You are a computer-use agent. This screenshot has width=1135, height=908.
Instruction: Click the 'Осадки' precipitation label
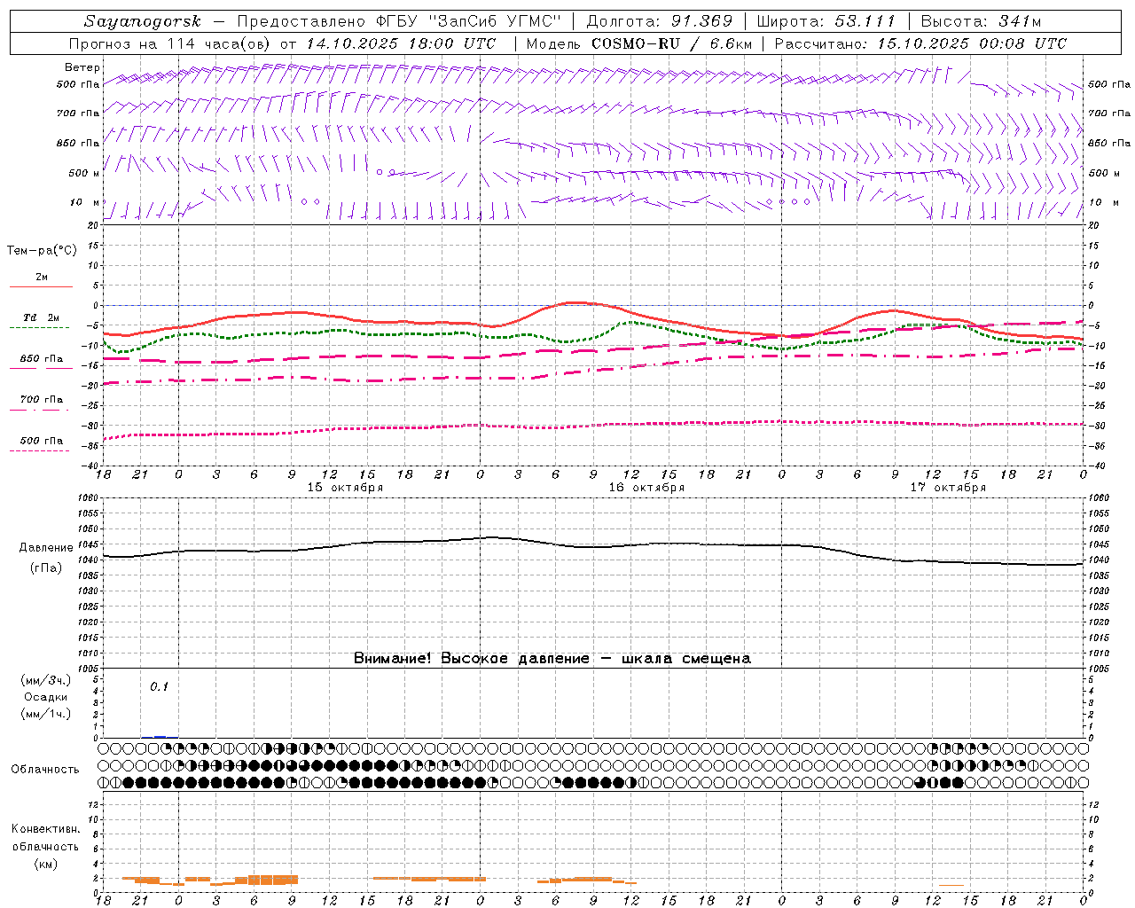tap(45, 697)
